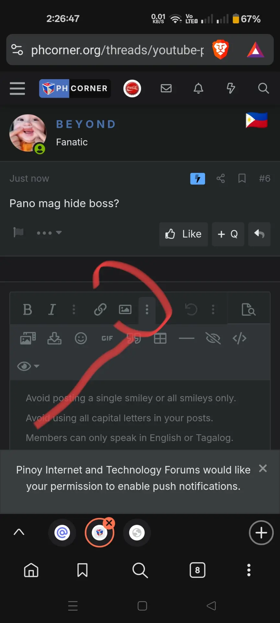Tap the phcorner.org URL address field
Image resolution: width=280 pixels, height=623 pixels.
pos(117,50)
